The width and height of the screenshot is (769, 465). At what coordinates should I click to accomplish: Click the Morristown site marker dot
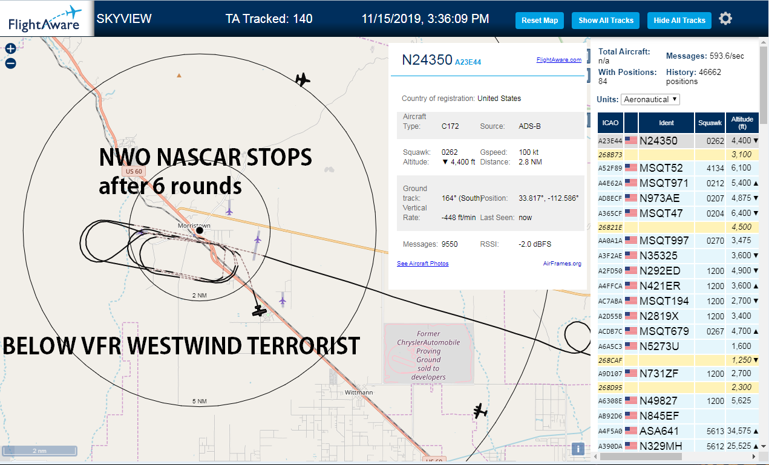[x=199, y=230]
